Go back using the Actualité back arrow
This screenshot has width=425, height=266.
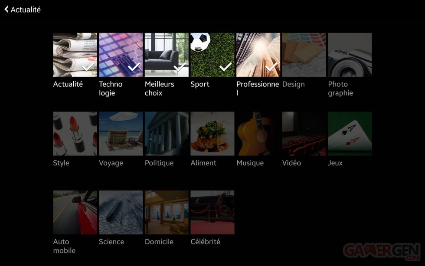coord(7,10)
